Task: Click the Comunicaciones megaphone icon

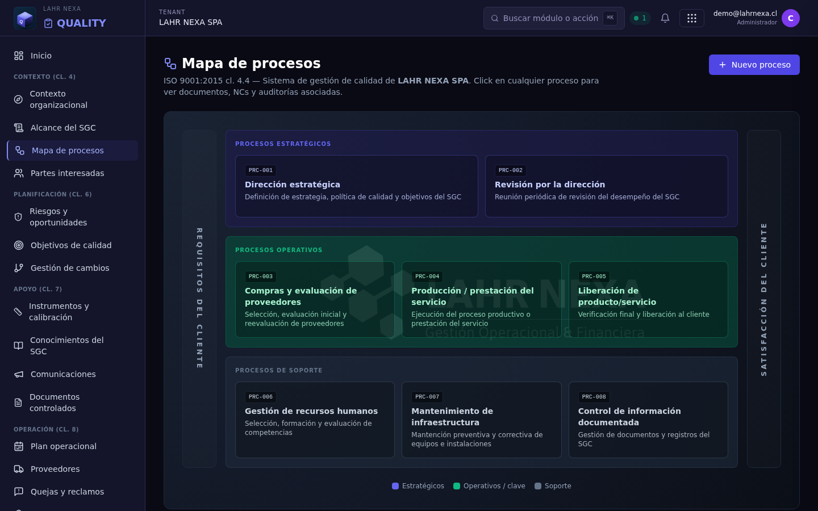Action: point(19,374)
